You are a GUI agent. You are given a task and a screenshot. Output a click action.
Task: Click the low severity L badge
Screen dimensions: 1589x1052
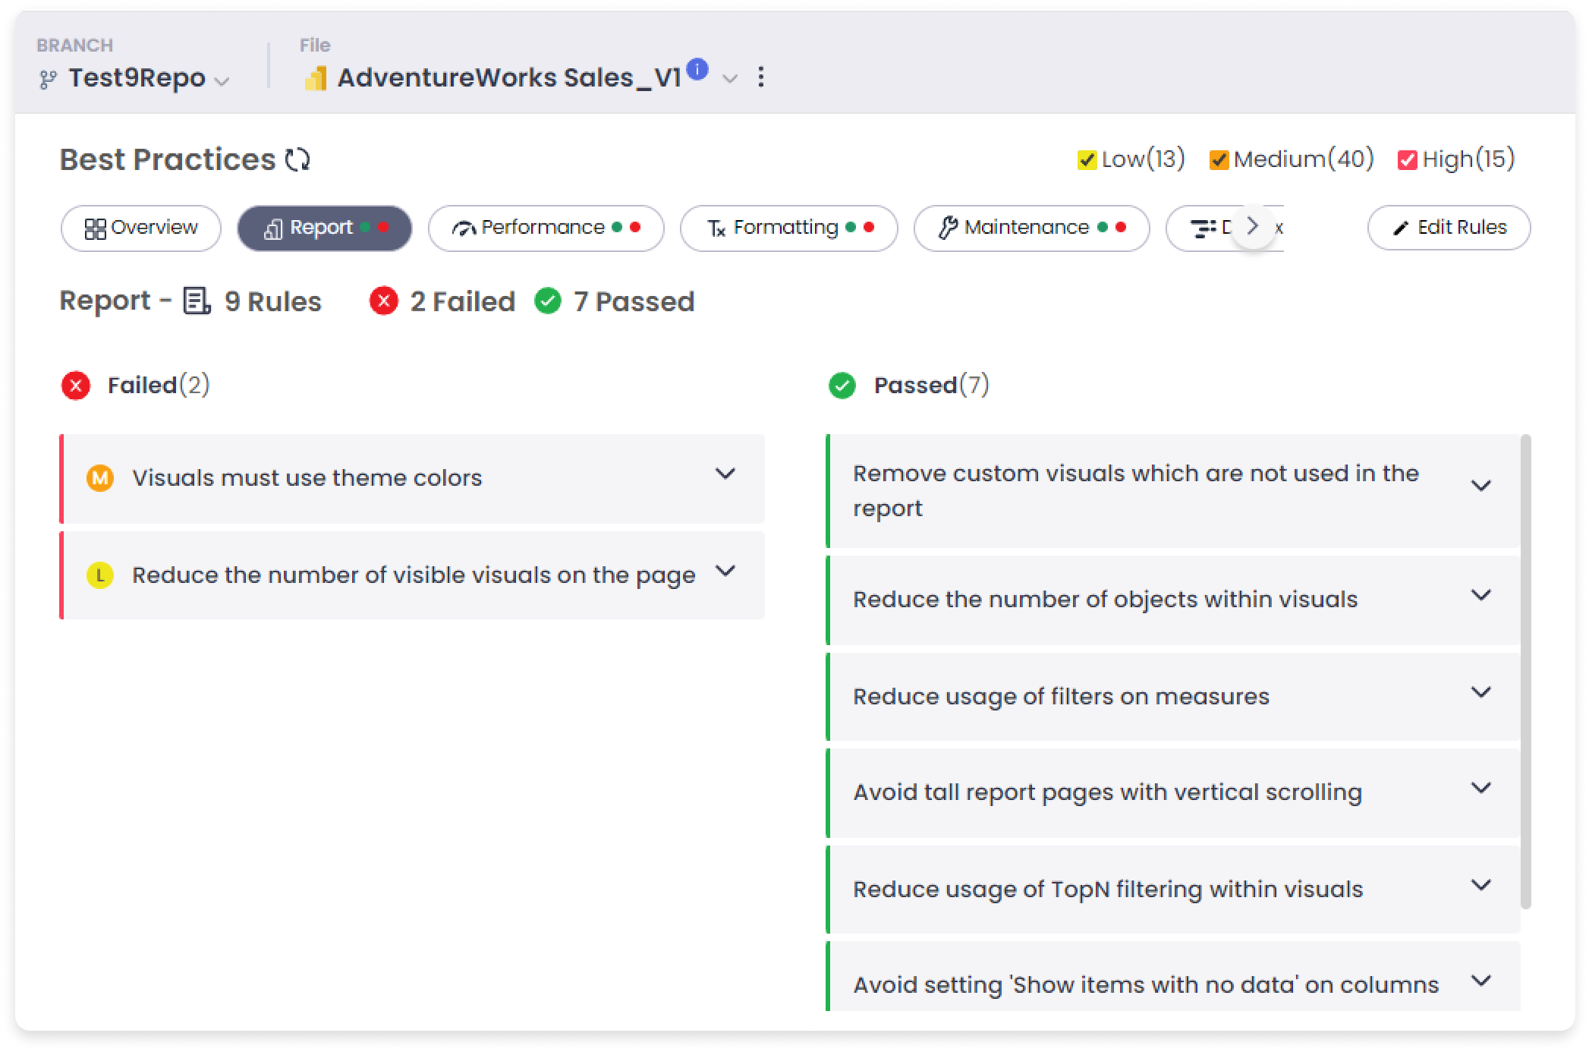tap(99, 575)
